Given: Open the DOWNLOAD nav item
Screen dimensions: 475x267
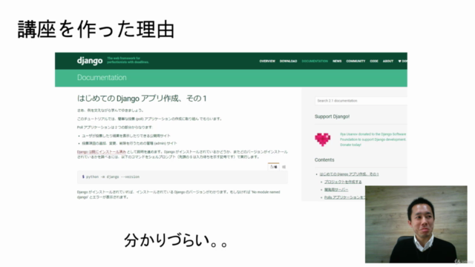Looking at the screenshot, I should point(289,61).
